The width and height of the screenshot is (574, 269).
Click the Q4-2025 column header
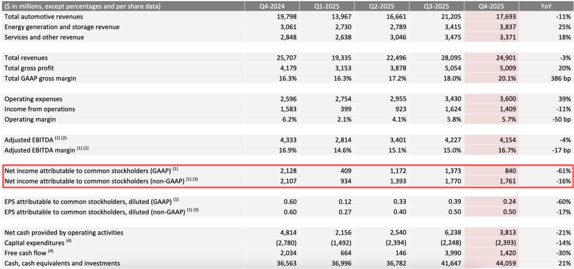(x=491, y=6)
